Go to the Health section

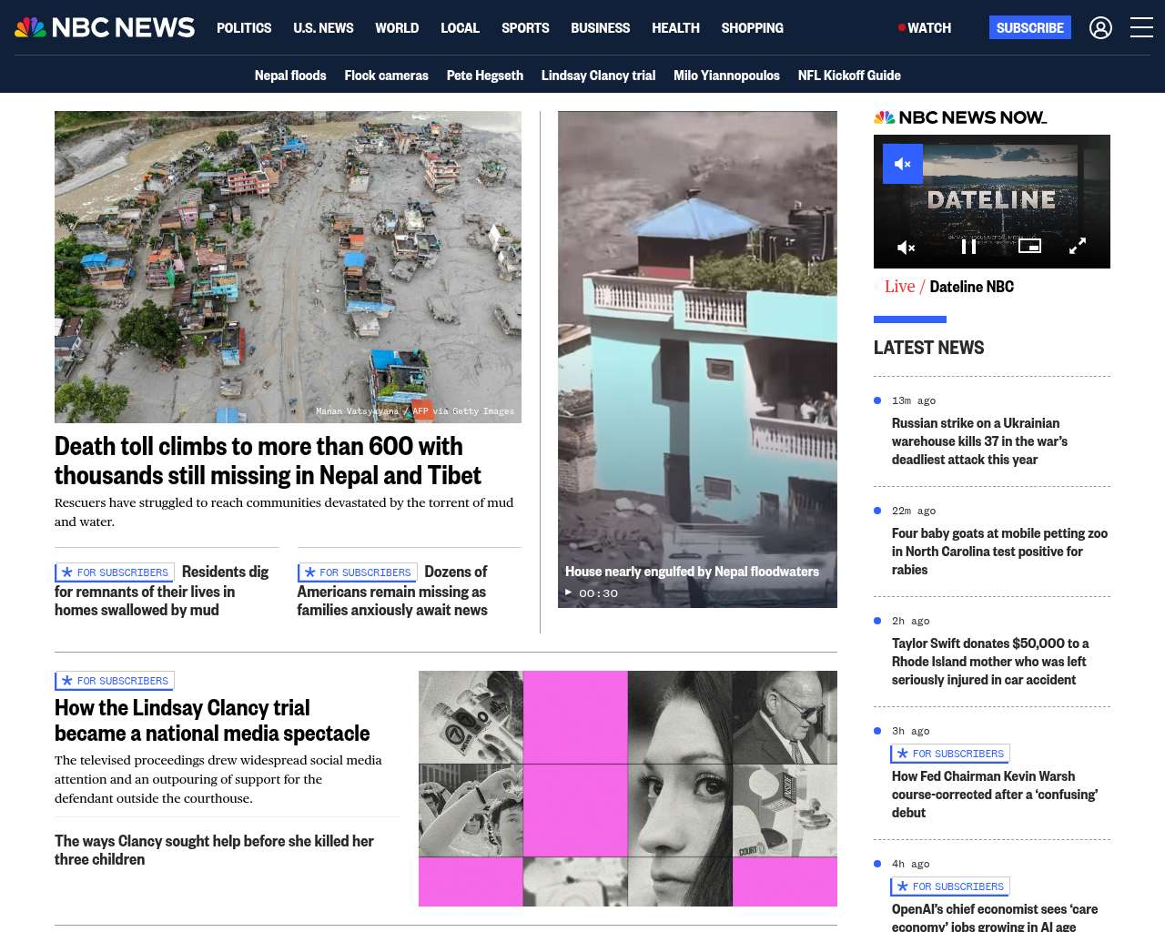point(675,28)
